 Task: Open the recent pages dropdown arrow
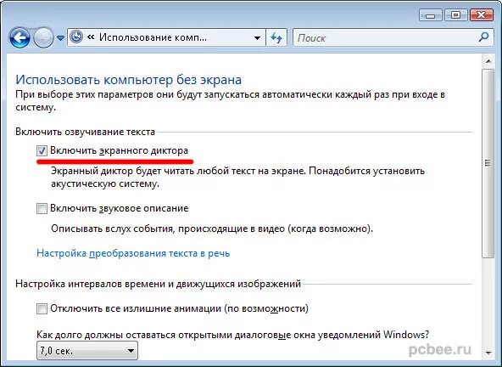pyautogui.click(x=60, y=38)
